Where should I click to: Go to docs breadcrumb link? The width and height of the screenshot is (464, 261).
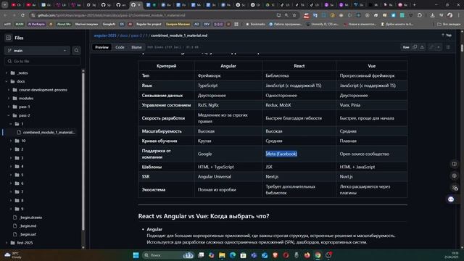pos(124,36)
